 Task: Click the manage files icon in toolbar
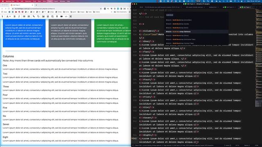point(52,16)
